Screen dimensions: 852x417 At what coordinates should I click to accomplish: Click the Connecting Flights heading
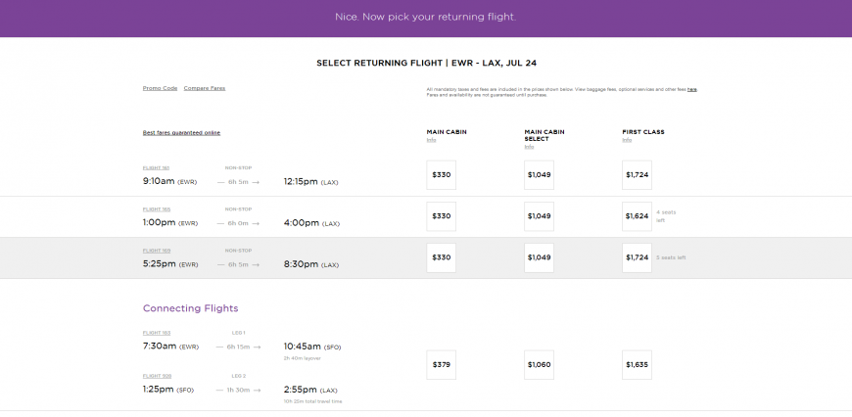[191, 308]
